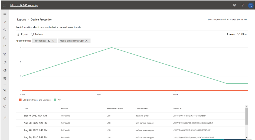This screenshot has width=255, height=140.
Task: Click the 07/28 chart axis label
Action: click(22, 94)
